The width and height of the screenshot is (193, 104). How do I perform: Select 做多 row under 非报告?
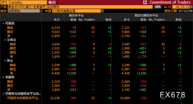pos(10,82)
